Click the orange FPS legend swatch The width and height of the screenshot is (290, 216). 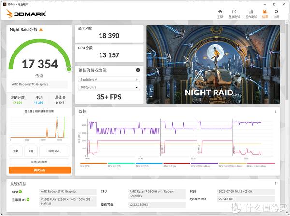point(94,163)
